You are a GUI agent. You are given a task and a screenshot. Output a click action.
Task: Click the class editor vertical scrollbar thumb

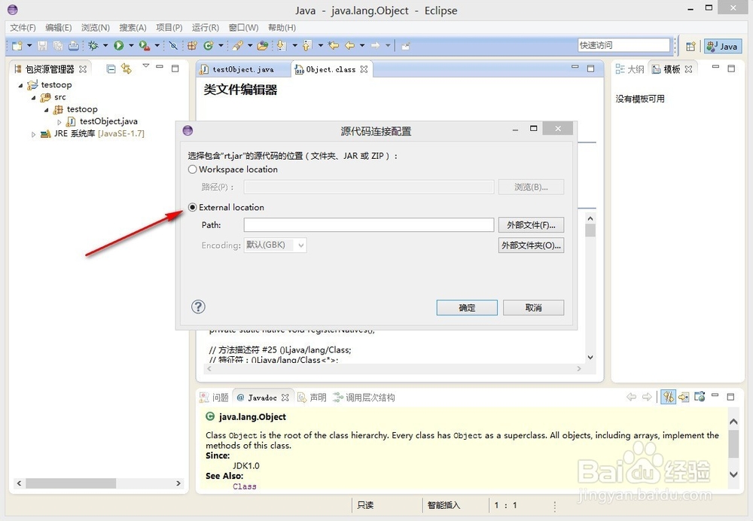pos(590,230)
